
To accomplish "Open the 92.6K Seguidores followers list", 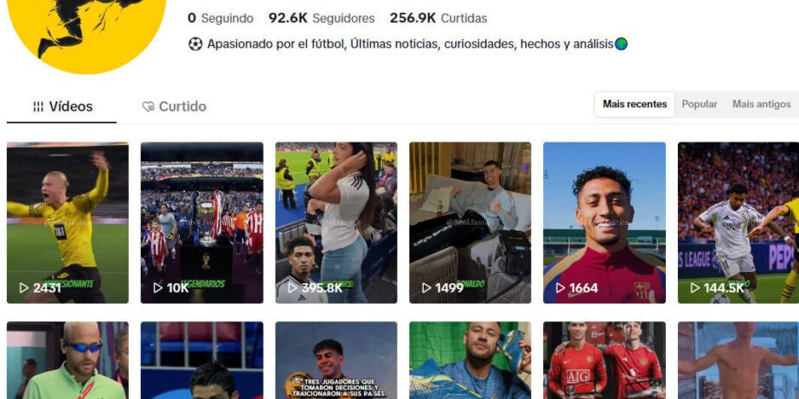I will coord(322,18).
